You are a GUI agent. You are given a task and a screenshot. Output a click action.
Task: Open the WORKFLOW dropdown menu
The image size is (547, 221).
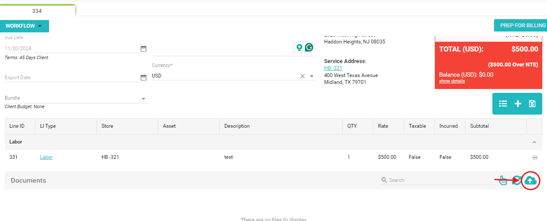tap(24, 26)
